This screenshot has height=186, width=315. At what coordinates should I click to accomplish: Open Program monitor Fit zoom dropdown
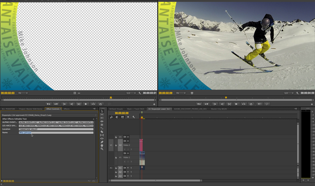pos(181,93)
